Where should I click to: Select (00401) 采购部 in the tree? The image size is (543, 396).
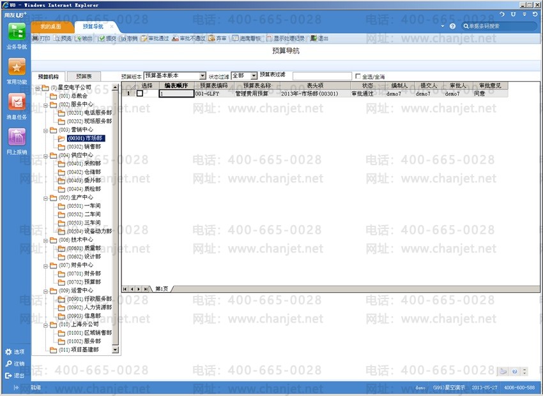point(84,163)
